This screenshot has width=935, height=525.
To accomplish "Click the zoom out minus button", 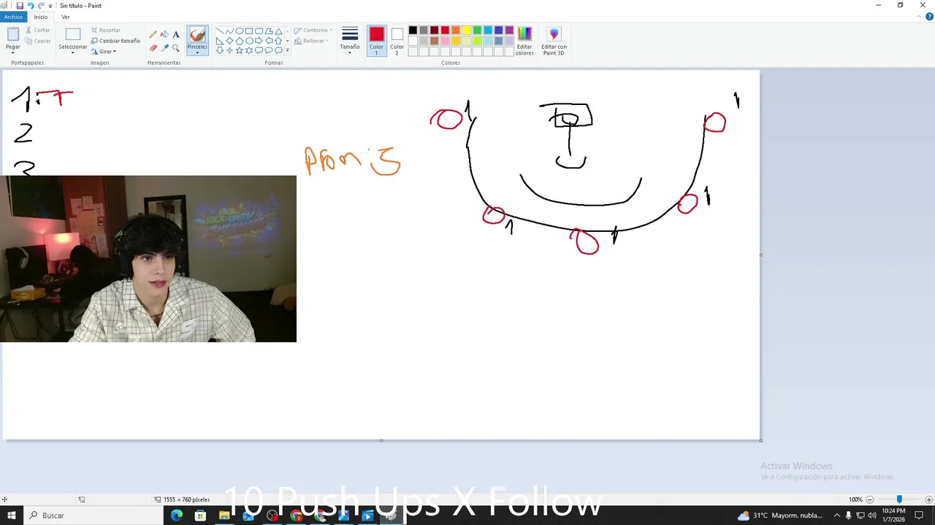I will click(869, 499).
